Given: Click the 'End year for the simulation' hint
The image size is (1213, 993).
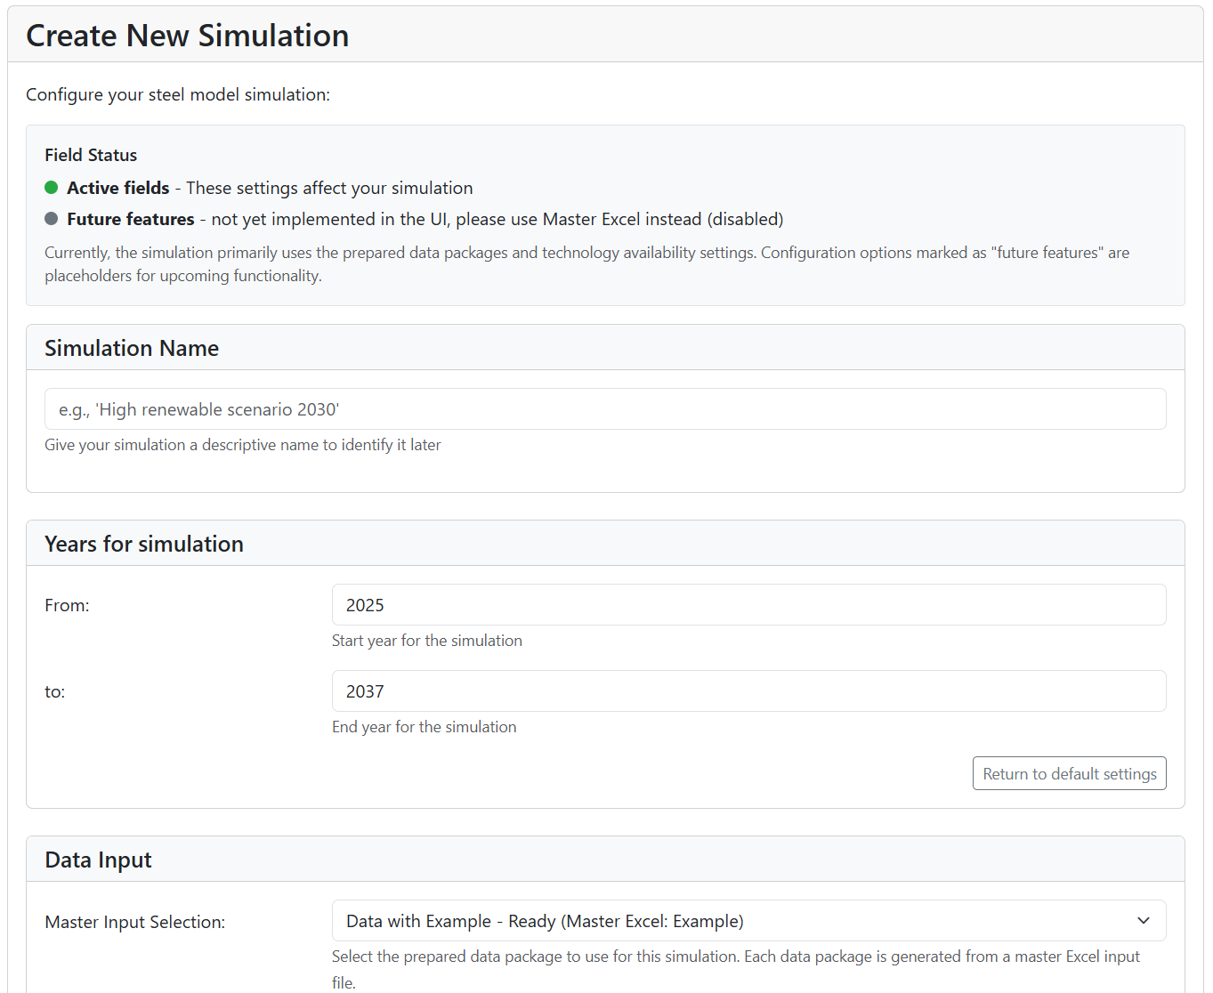Looking at the screenshot, I should coord(424,727).
